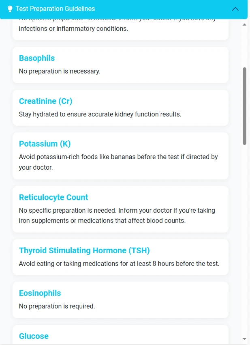This screenshot has height=345, width=250.
Task: Click the scrollbar up arrow
Action: [x=244, y=25]
